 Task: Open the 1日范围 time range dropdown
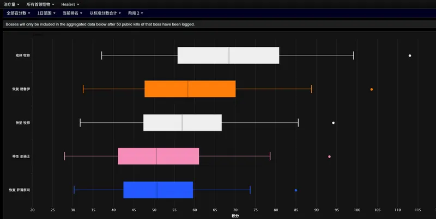click(x=46, y=12)
